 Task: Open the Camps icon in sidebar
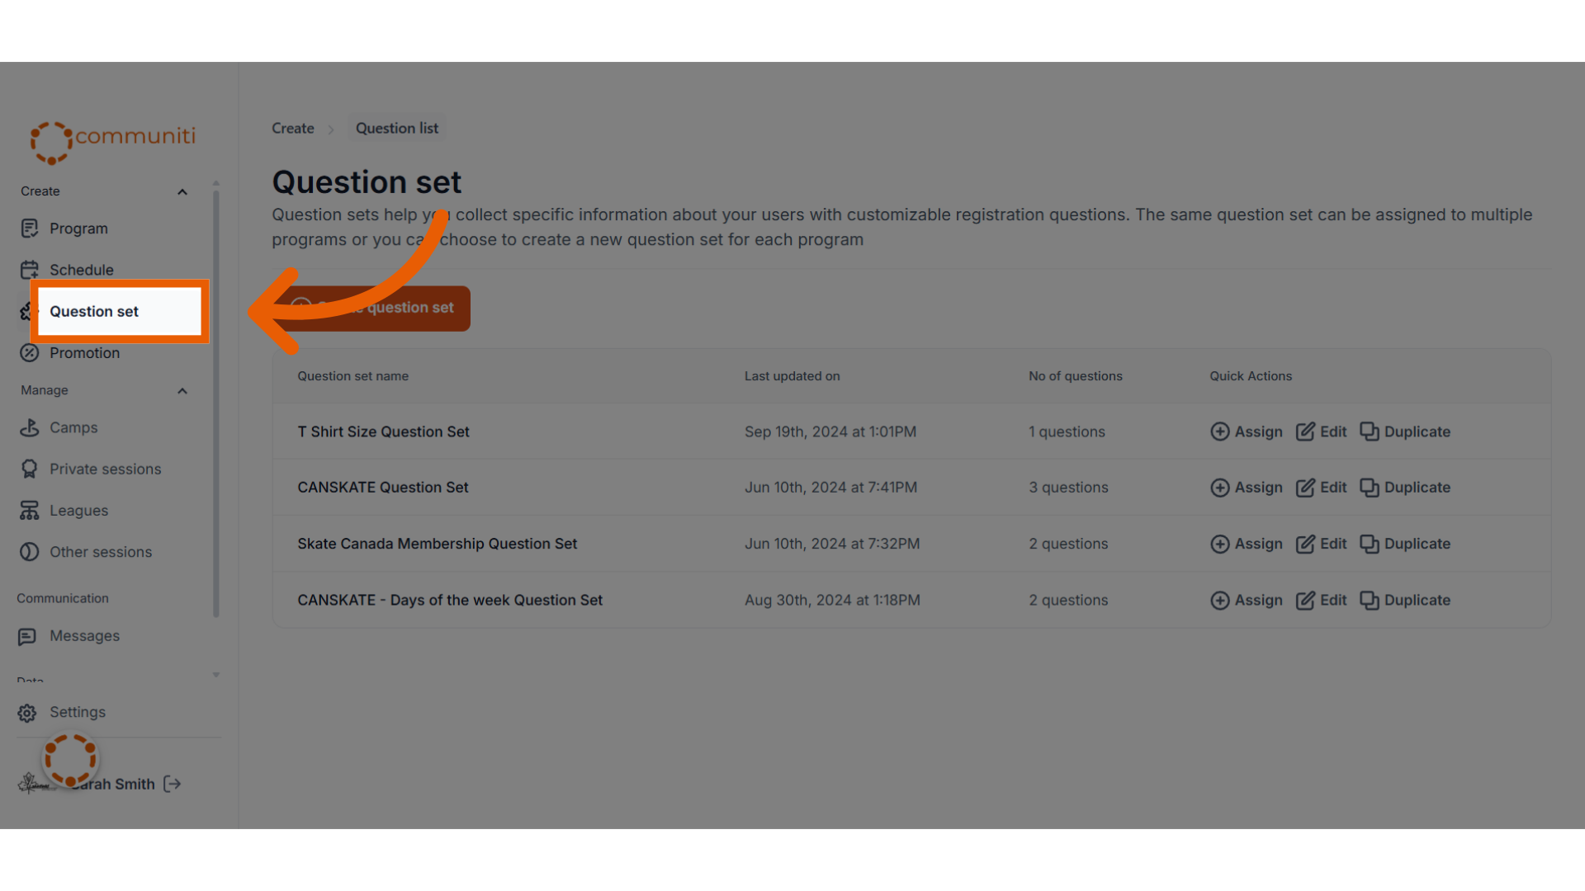point(30,427)
